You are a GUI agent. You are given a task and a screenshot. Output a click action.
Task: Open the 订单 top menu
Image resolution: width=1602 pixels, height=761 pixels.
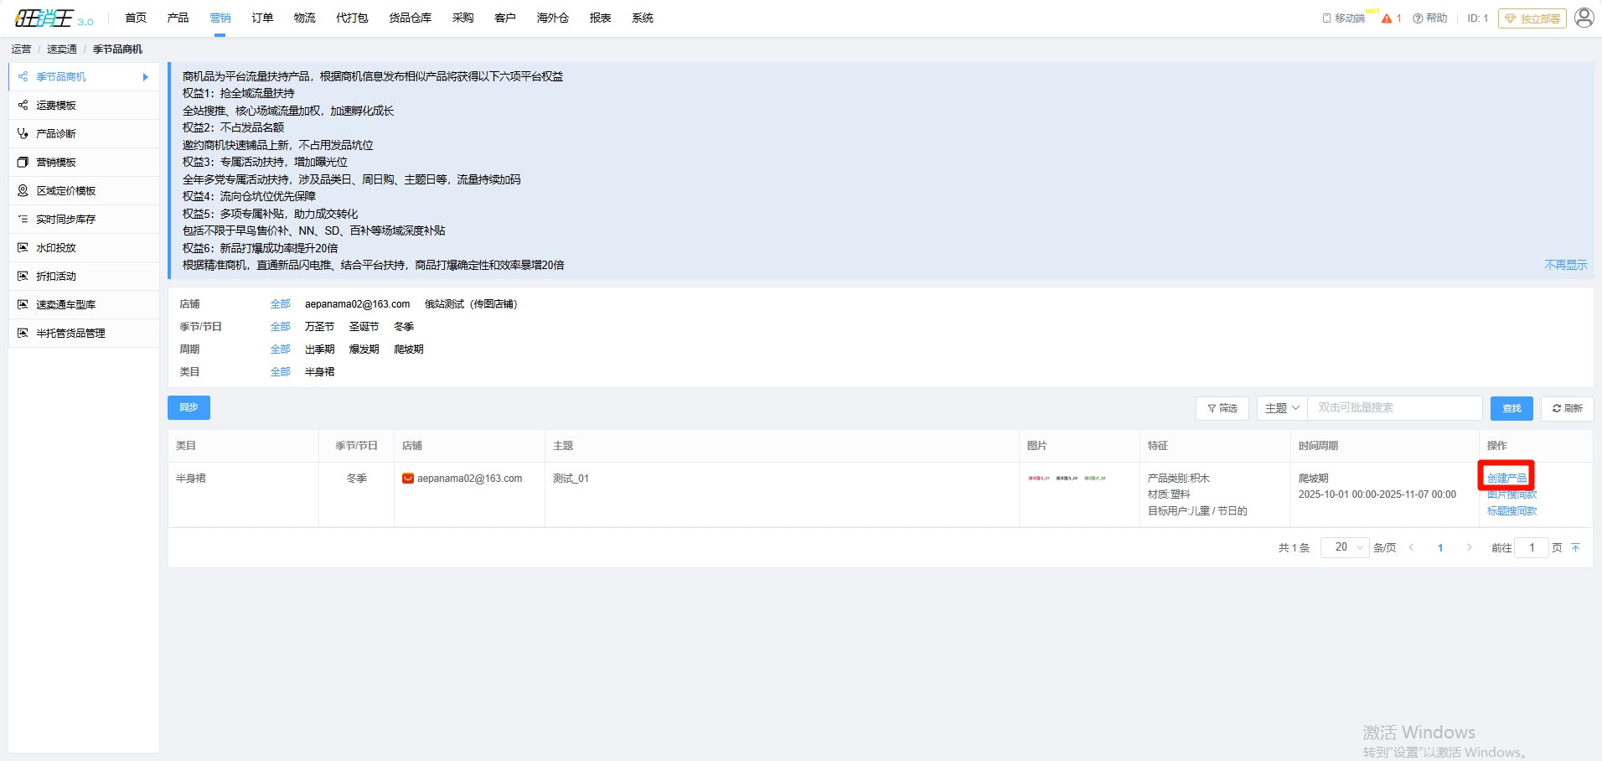click(262, 18)
